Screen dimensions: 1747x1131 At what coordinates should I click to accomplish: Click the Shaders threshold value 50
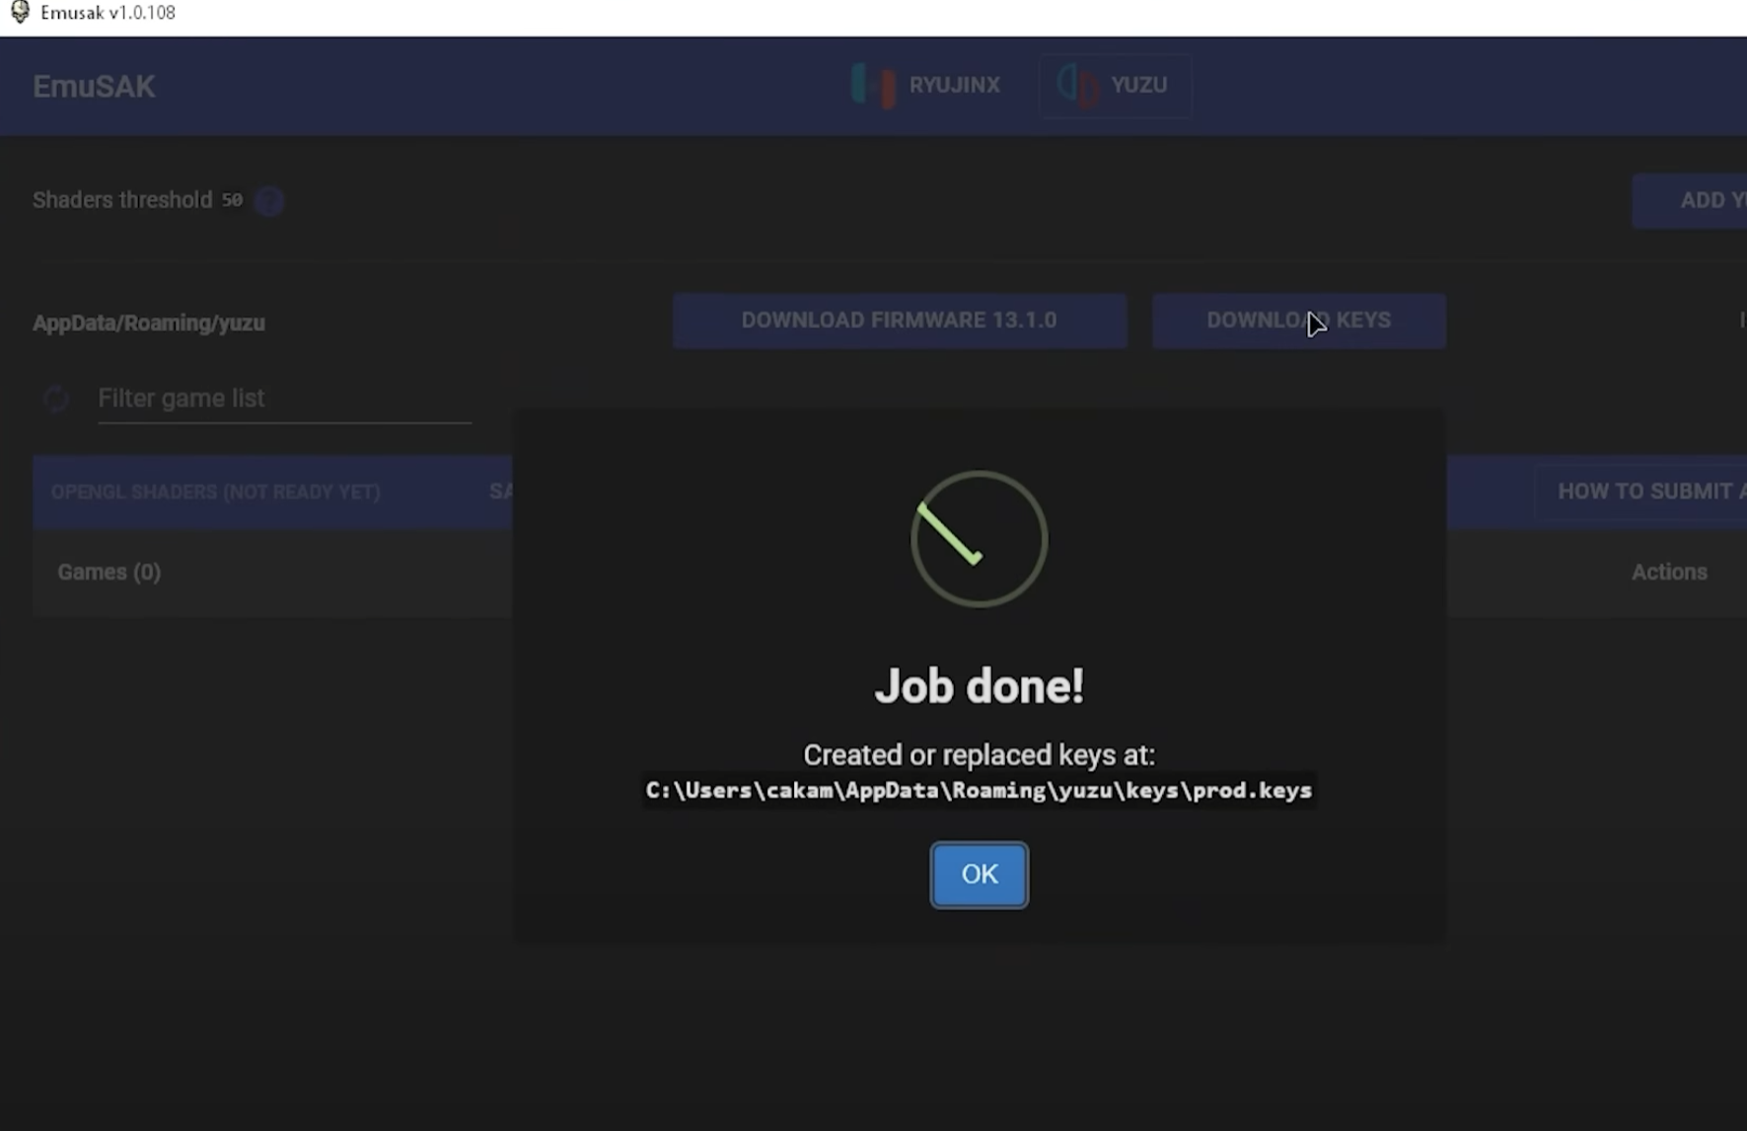232,200
